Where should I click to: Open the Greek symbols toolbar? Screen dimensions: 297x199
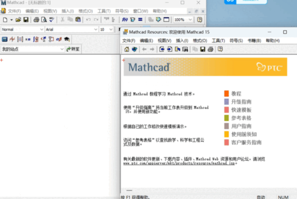59,39
